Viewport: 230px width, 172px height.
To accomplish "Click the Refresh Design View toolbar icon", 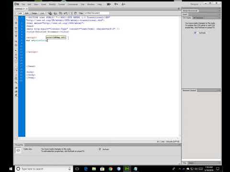I will 75,13.
